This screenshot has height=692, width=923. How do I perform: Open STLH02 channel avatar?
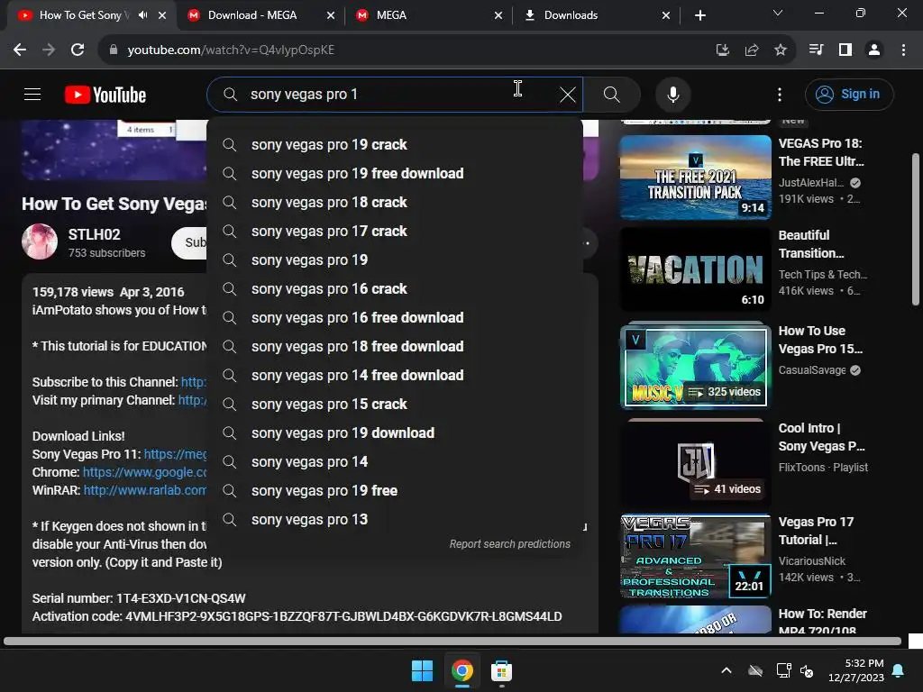click(x=40, y=241)
